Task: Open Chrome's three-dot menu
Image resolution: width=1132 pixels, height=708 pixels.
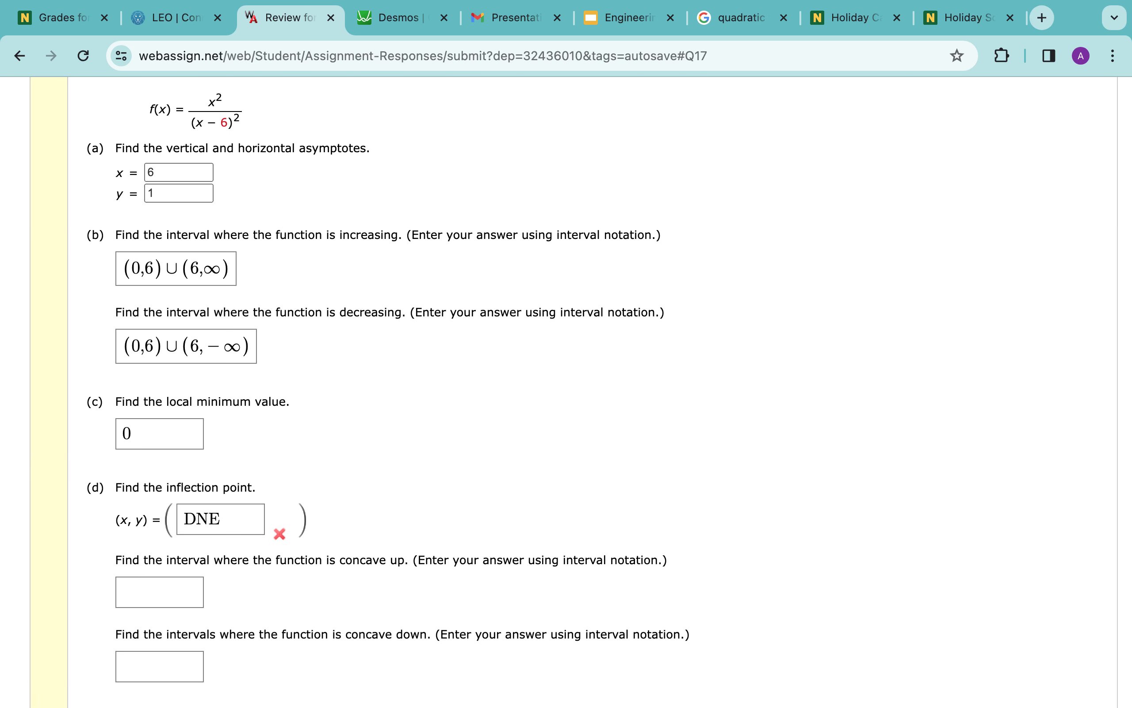Action: pos(1112,56)
